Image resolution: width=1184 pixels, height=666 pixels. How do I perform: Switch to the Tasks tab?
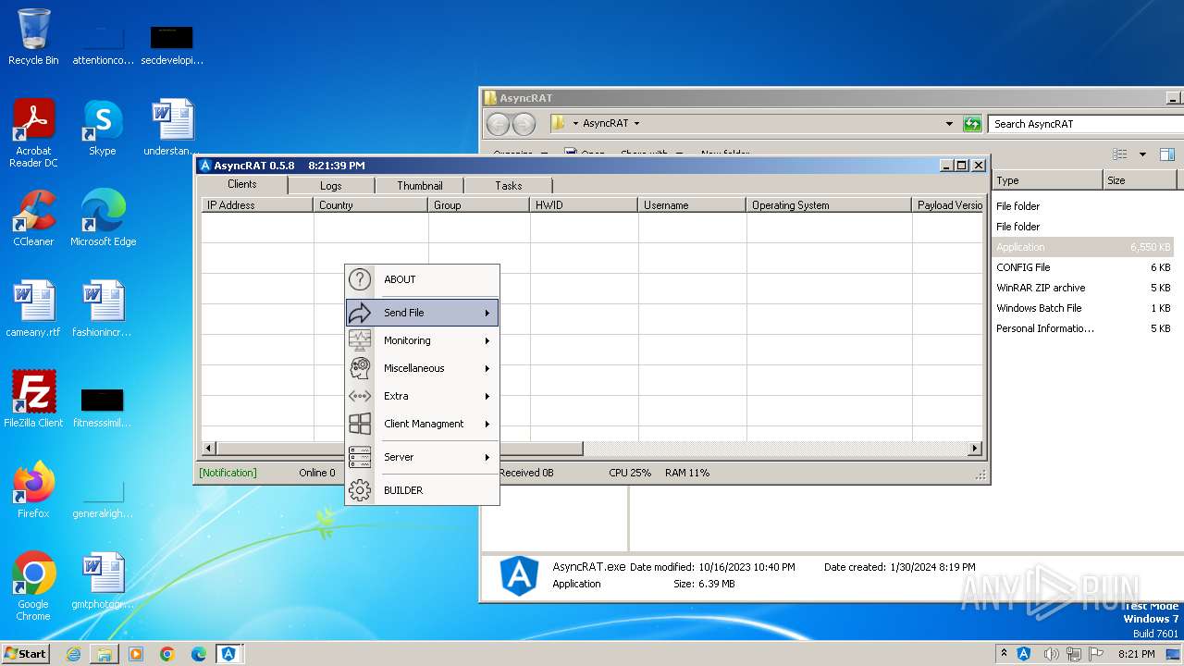[x=509, y=185]
